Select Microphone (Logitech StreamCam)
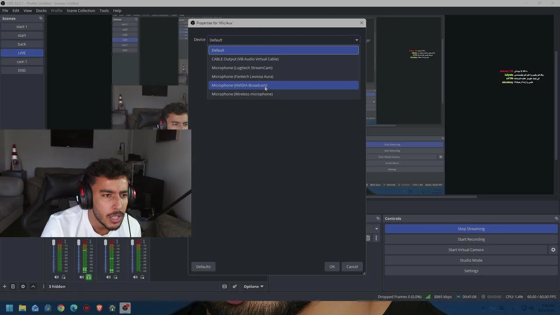 283,68
